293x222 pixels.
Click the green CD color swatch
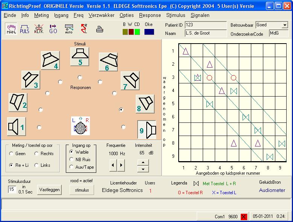[137, 32]
